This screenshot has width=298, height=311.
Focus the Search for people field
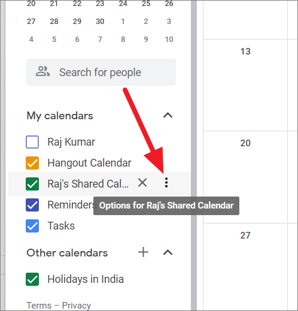click(x=101, y=72)
